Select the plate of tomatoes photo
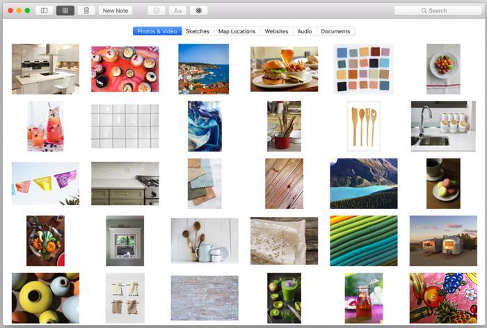487x328 pixels. [x=443, y=69]
